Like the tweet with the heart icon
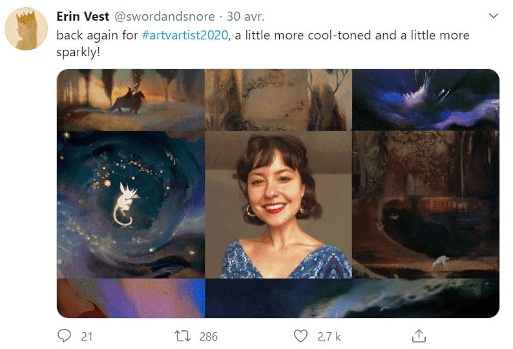Image resolution: width=513 pixels, height=349 pixels. [300, 336]
